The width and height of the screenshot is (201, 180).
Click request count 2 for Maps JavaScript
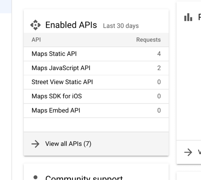click(x=159, y=68)
